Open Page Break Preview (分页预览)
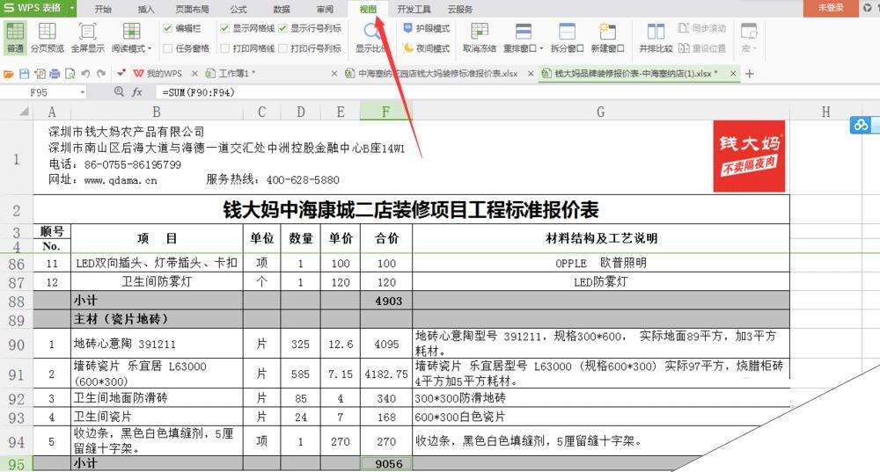880x472 pixels. (48, 37)
